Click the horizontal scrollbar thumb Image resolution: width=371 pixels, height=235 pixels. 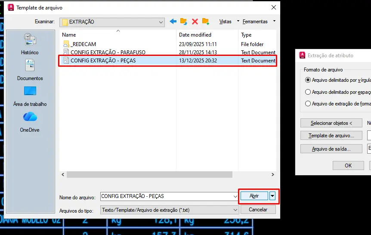click(x=149, y=175)
